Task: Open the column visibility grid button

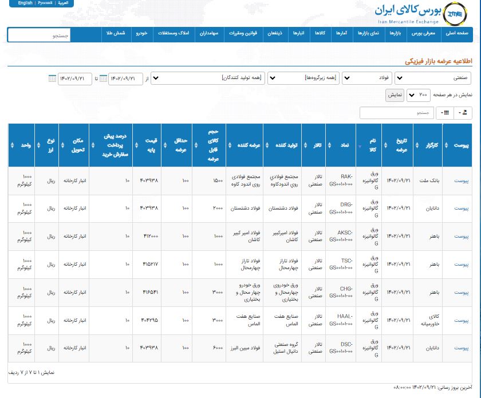Action: tap(445, 113)
